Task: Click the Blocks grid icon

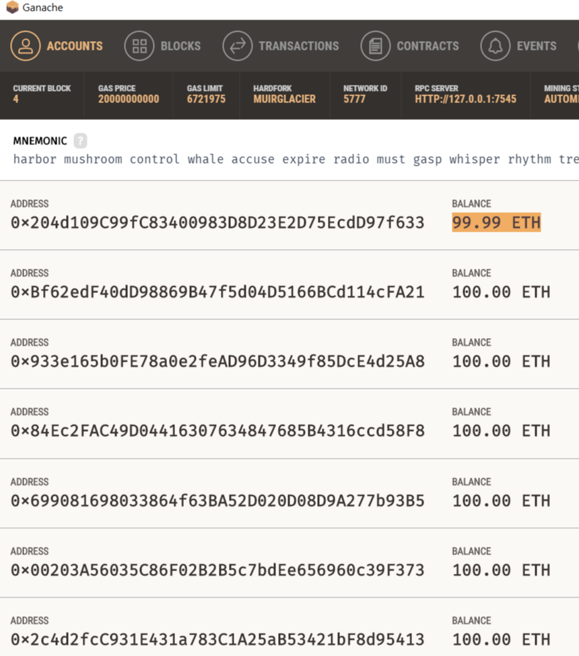Action: (139, 46)
